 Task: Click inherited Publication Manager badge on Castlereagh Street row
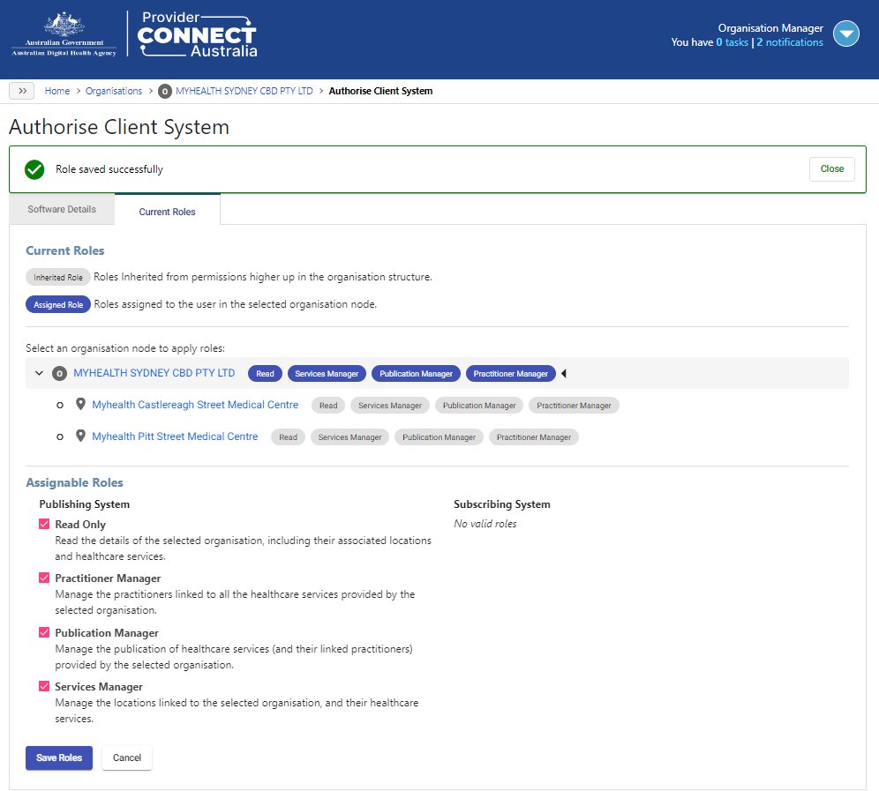479,406
